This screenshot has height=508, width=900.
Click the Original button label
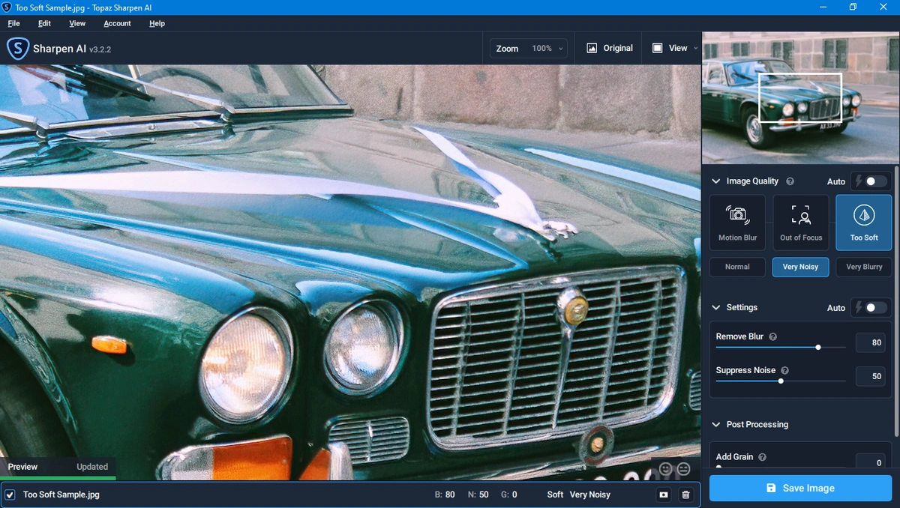click(618, 48)
